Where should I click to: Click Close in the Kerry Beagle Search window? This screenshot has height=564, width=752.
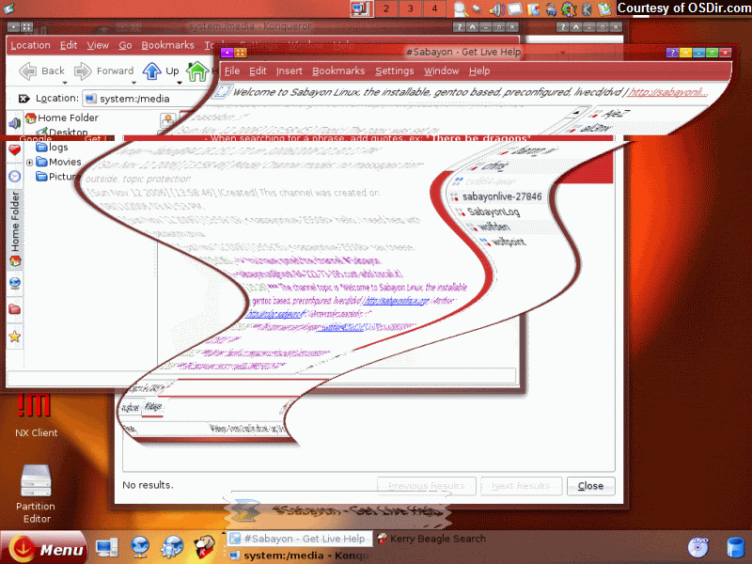[590, 486]
